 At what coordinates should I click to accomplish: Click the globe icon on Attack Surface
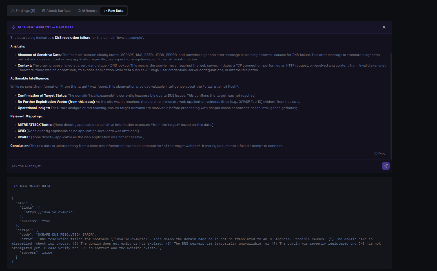[44, 11]
